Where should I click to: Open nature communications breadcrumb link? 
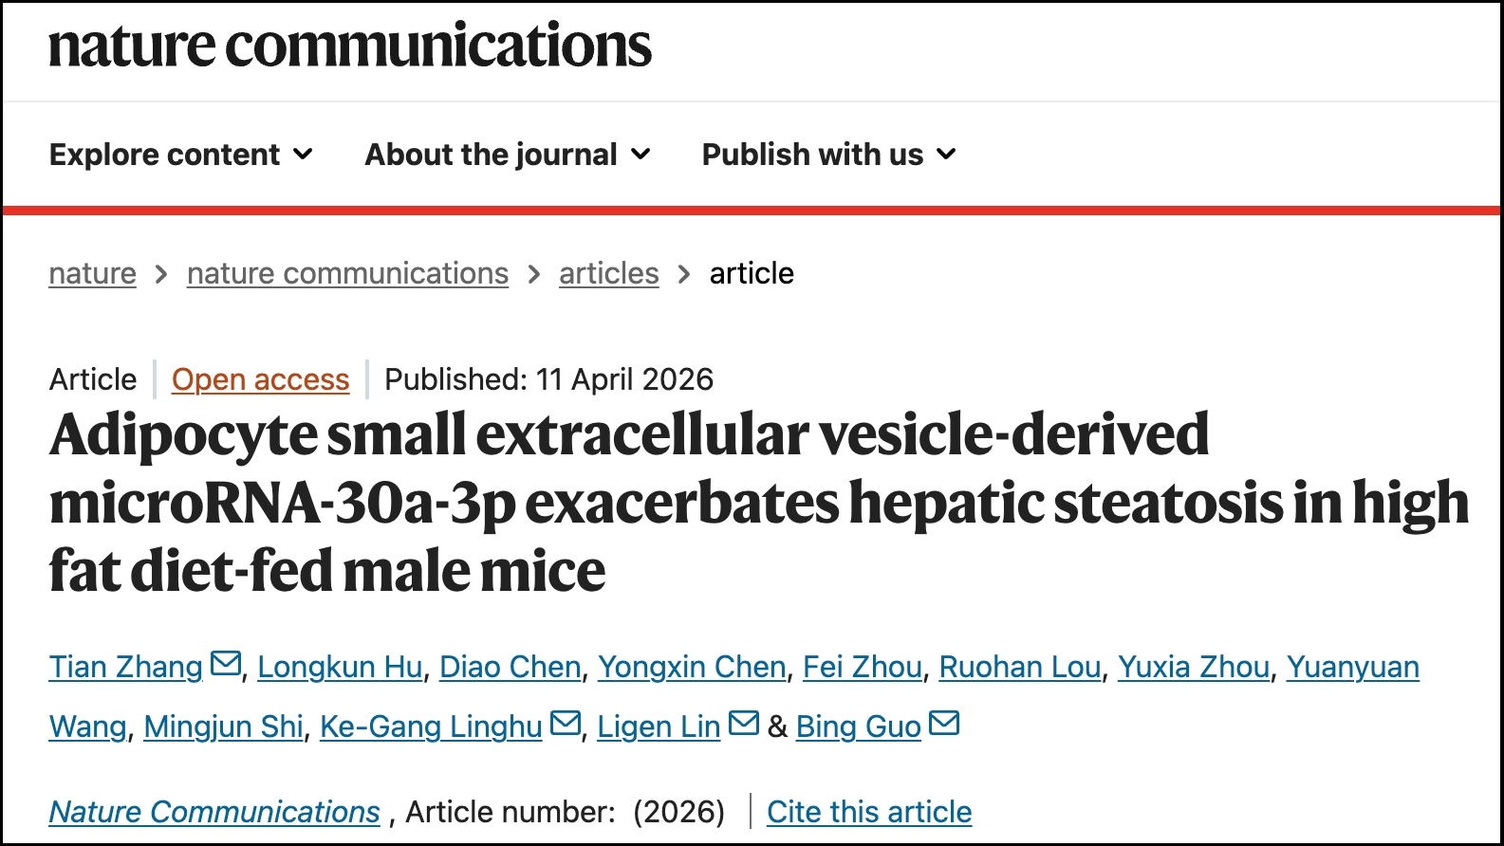click(x=347, y=273)
